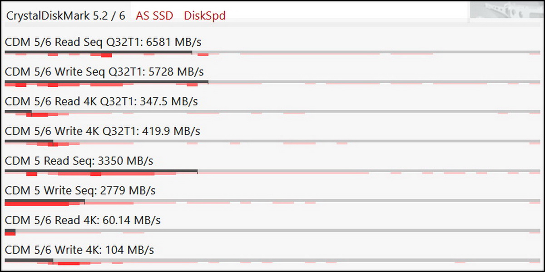Viewport: 545px width, 272px height.
Task: Select the CDM 5 Read Seq 3350 MB/s label
Action: (x=79, y=161)
